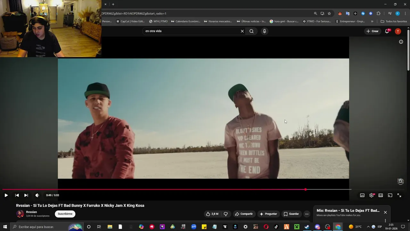Click the browser address bar URL
This screenshot has width=410, height=231.
(205, 13)
